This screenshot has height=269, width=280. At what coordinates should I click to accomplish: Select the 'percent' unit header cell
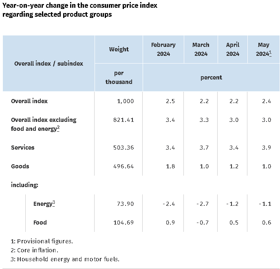211,77
